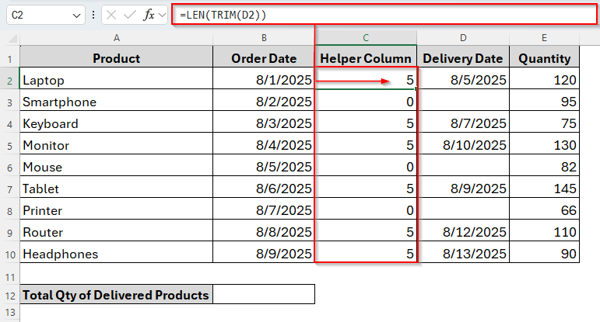This screenshot has height=322, width=600.
Task: Select the Laptop product cell
Action: pyautogui.click(x=116, y=80)
